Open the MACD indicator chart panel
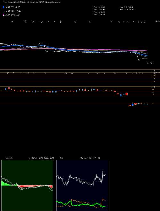Image resolution: width=160 pixels, height=211 pixels. coord(27,185)
